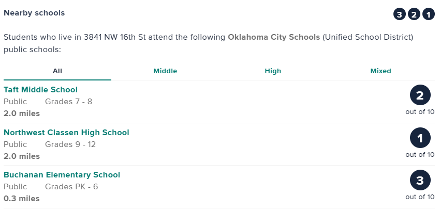Click Northwest Classen's rating 1 circle
This screenshot has height=212, width=440.
(x=420, y=138)
